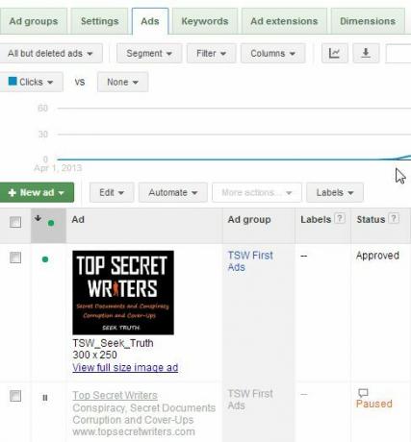Viewport: 411px width, 442px height.
Task: Click the green New ad button
Action: [x=37, y=192]
